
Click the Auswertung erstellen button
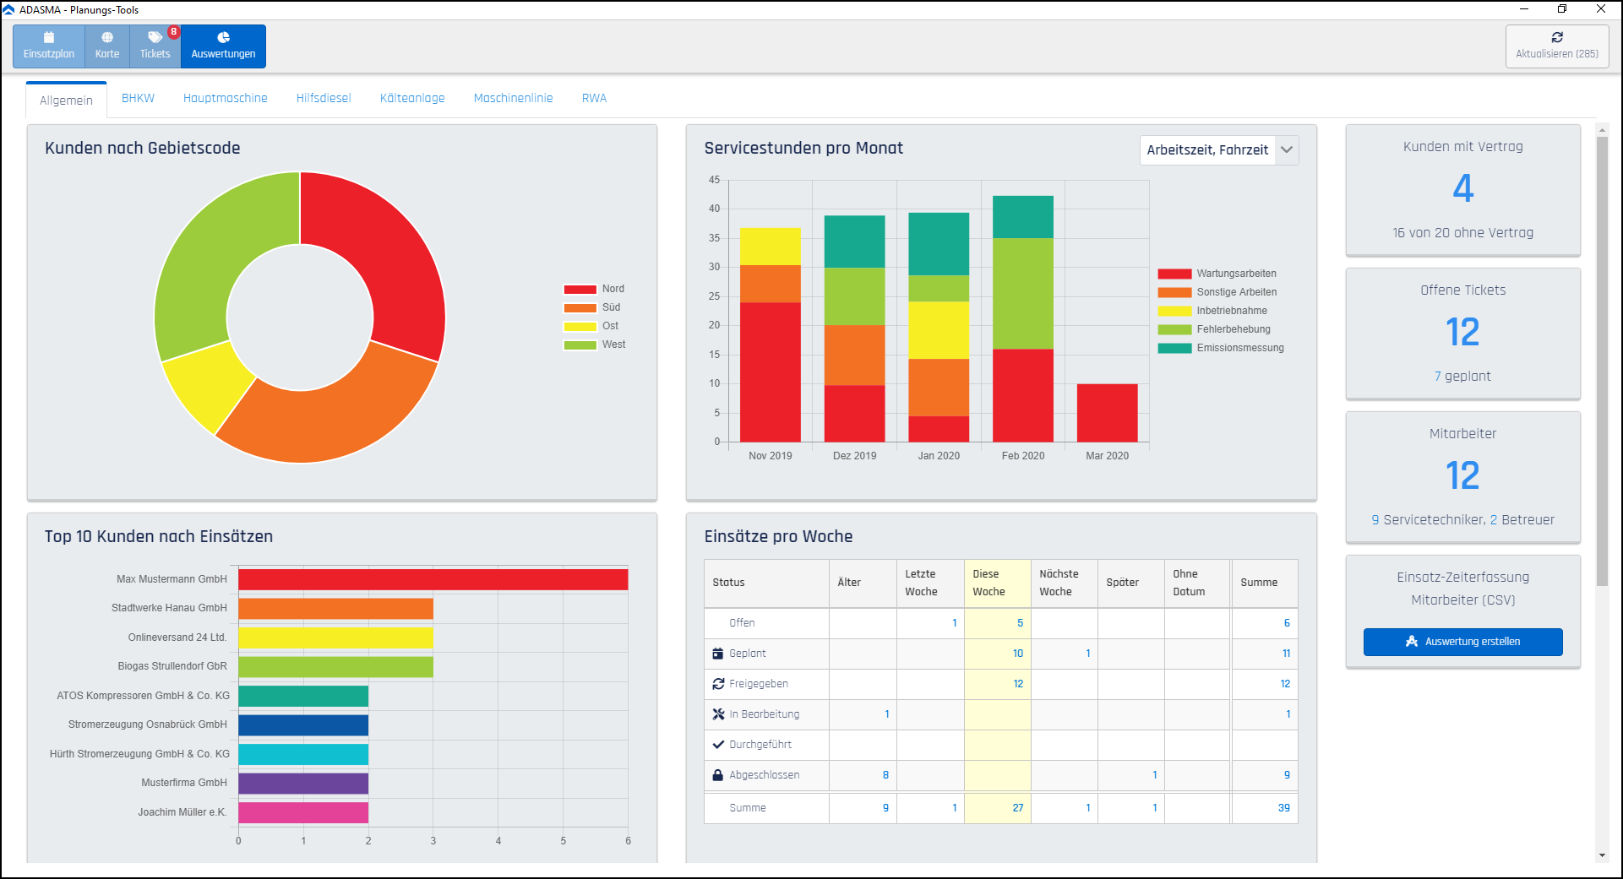coord(1462,642)
